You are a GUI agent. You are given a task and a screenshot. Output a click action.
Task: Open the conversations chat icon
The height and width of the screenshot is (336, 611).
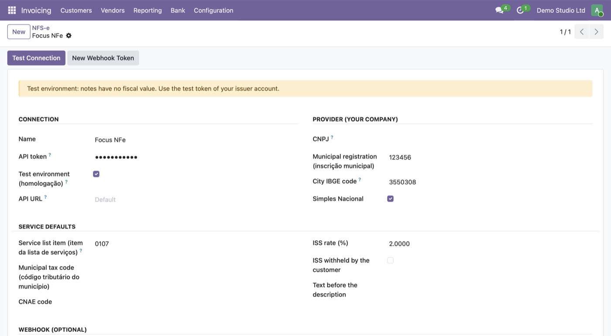(499, 10)
